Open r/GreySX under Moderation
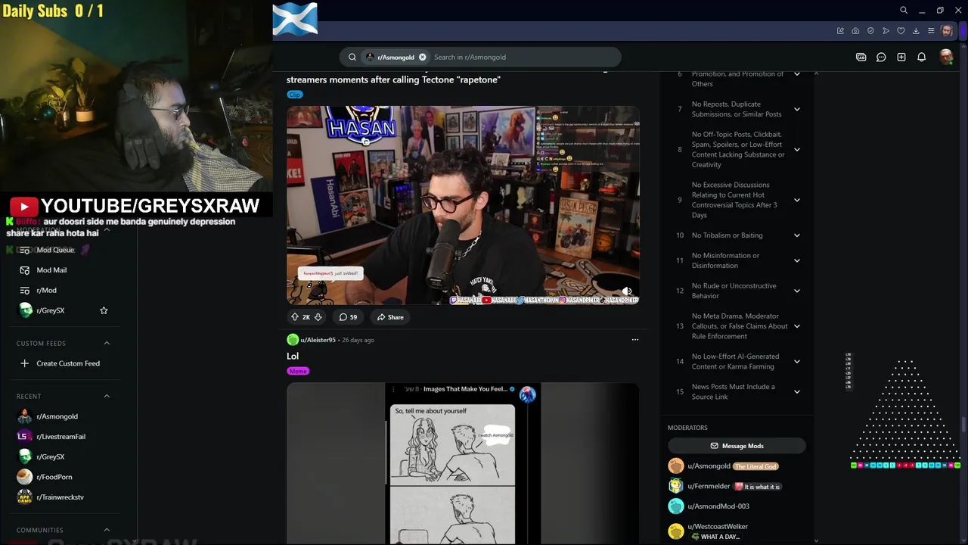 click(x=50, y=310)
